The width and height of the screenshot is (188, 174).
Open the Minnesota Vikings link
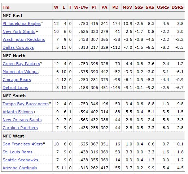[x=21, y=72]
